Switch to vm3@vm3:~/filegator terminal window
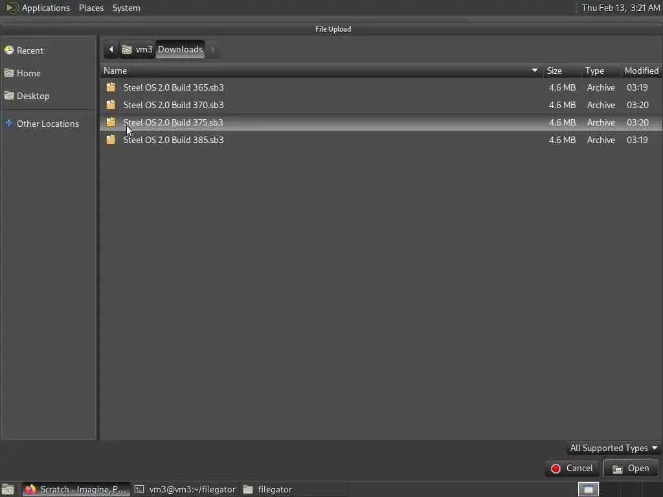The width and height of the screenshot is (663, 497). [185, 489]
